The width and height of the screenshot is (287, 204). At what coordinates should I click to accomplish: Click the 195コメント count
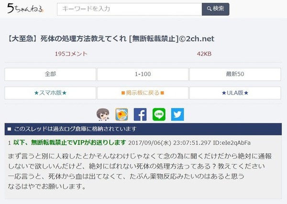pyautogui.click(x=71, y=54)
